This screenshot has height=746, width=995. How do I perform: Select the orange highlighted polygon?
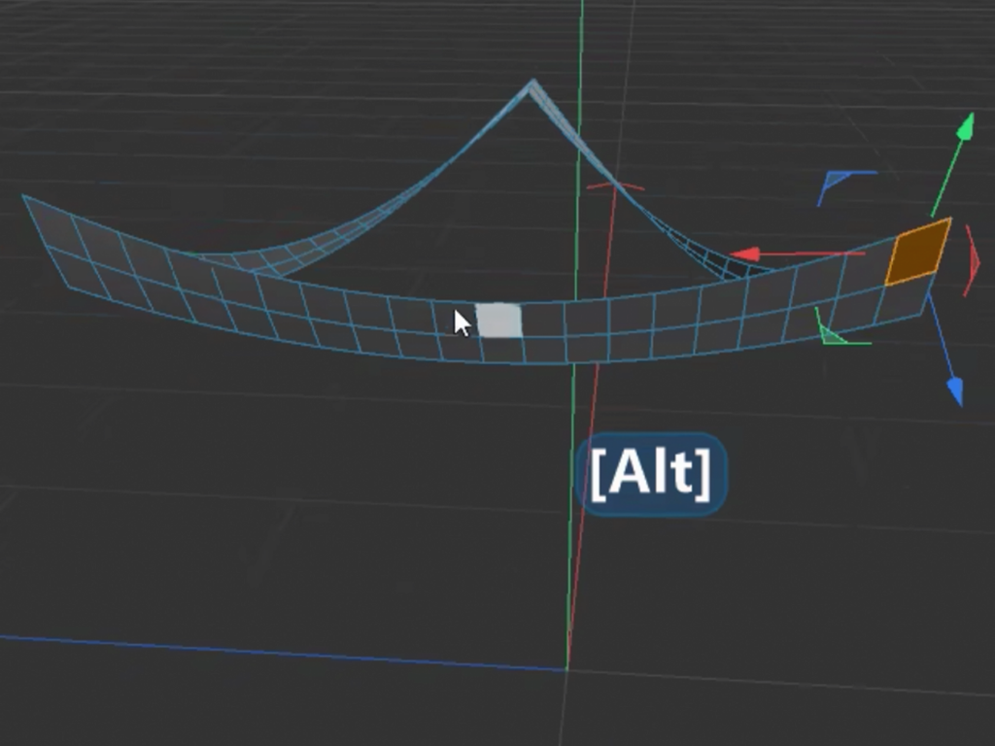pos(917,253)
